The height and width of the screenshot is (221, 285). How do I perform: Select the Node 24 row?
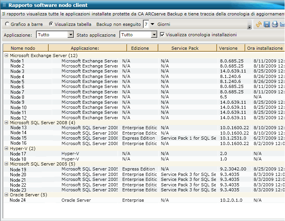point(144,200)
